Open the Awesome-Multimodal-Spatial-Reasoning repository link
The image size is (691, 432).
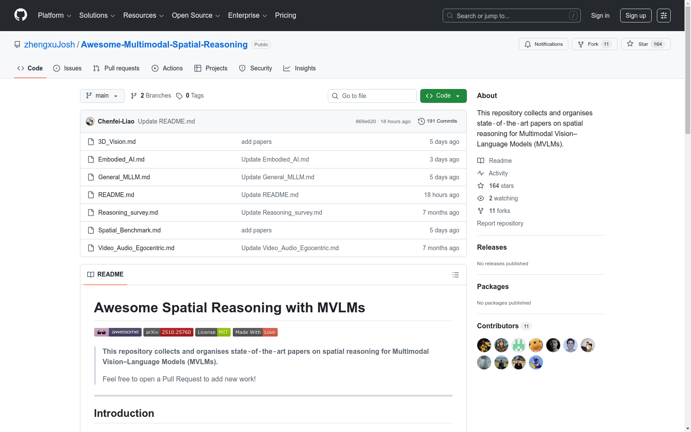[x=164, y=44]
